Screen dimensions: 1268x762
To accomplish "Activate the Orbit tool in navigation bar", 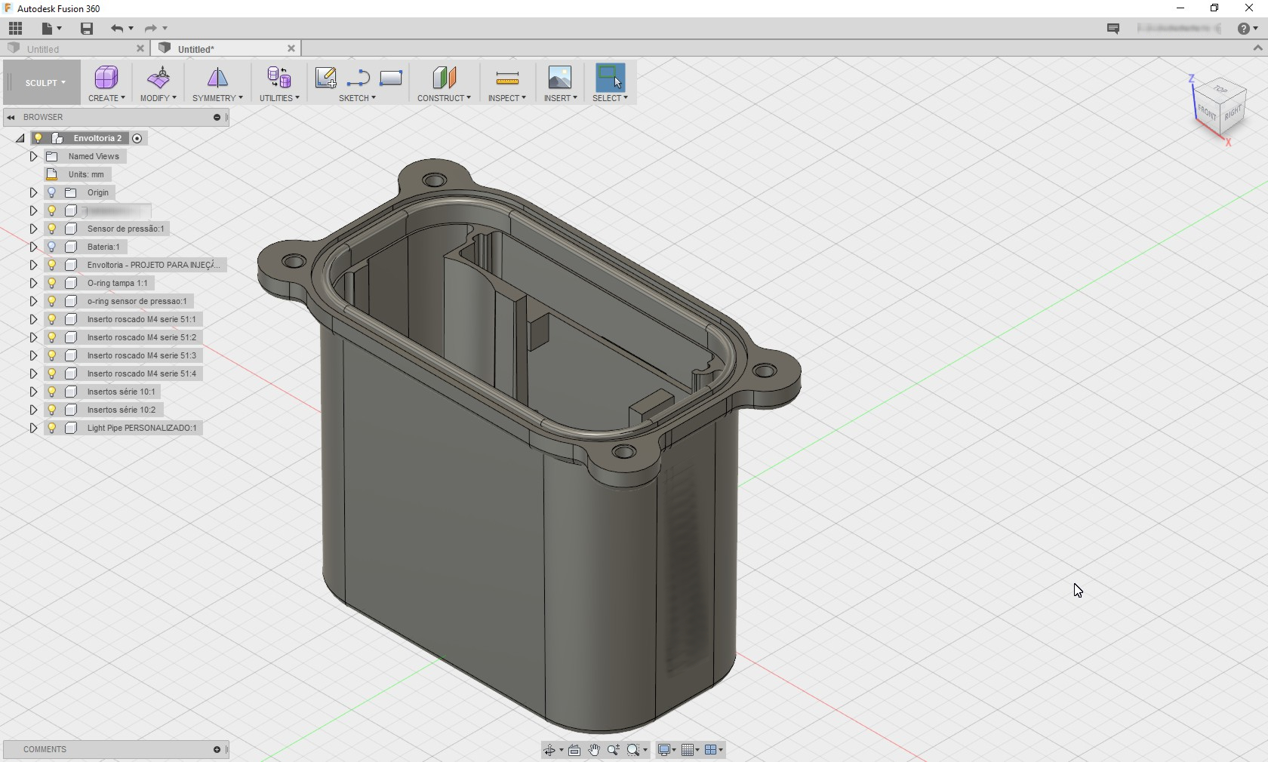I will [549, 750].
